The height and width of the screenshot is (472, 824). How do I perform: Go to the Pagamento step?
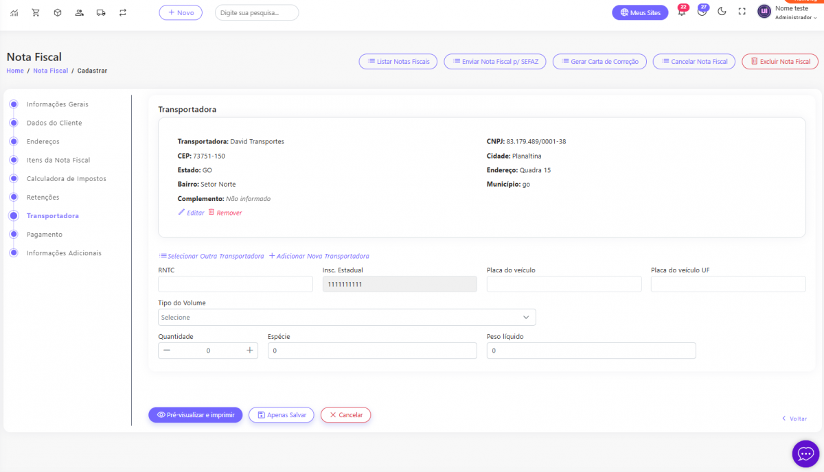(x=44, y=235)
